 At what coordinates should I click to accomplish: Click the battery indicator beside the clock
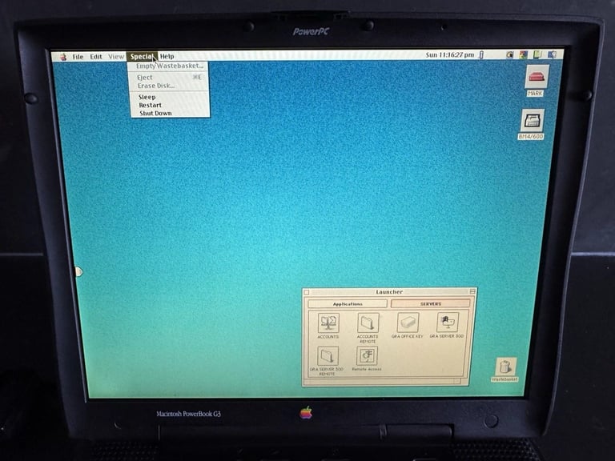point(481,55)
